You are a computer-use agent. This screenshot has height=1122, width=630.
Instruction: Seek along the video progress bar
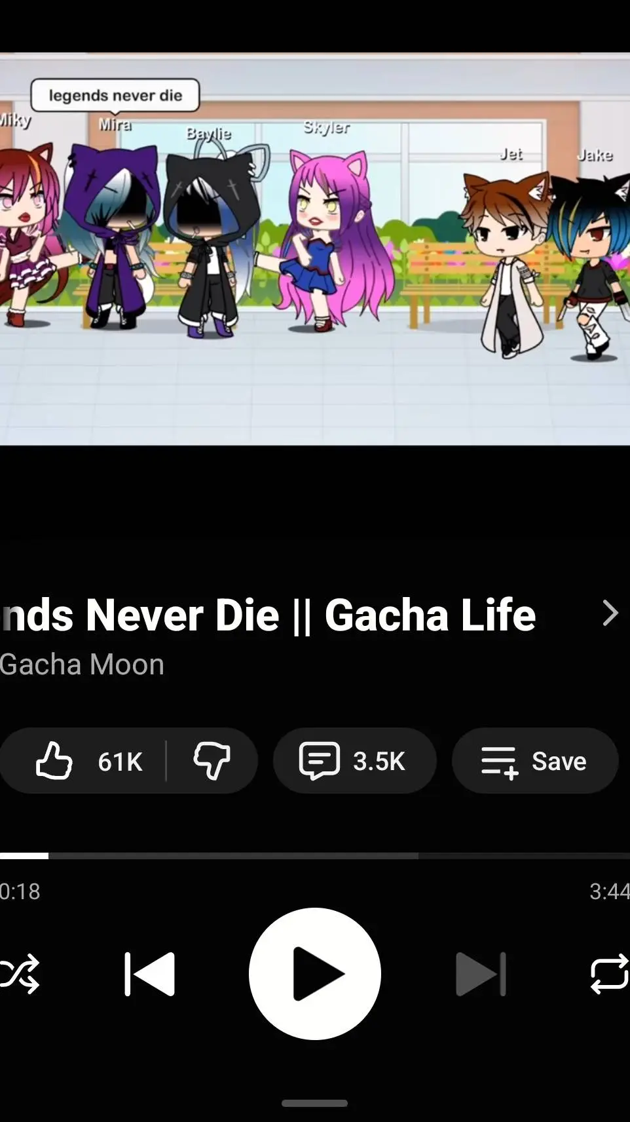coord(315,856)
